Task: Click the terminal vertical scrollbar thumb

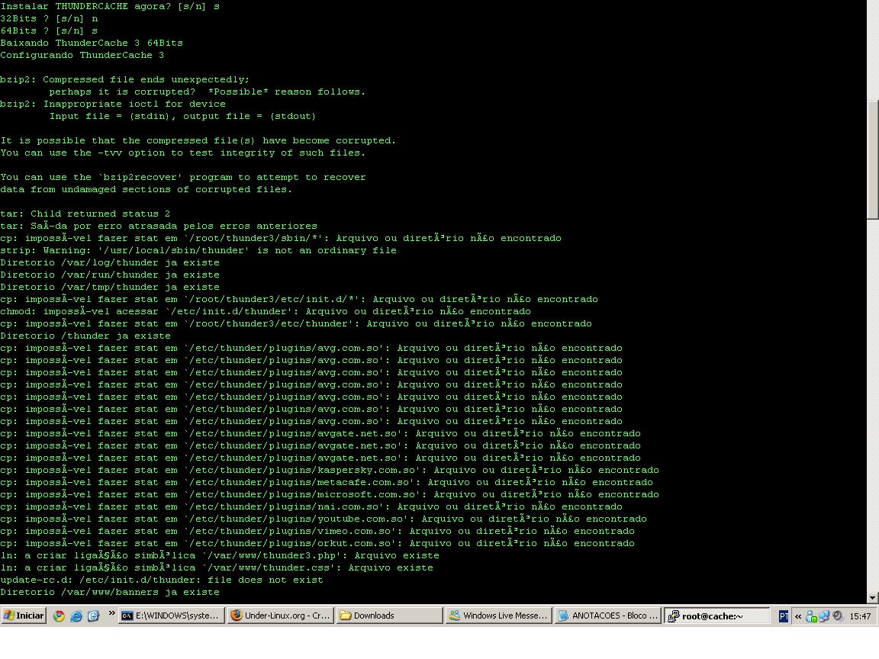Action: [873, 159]
